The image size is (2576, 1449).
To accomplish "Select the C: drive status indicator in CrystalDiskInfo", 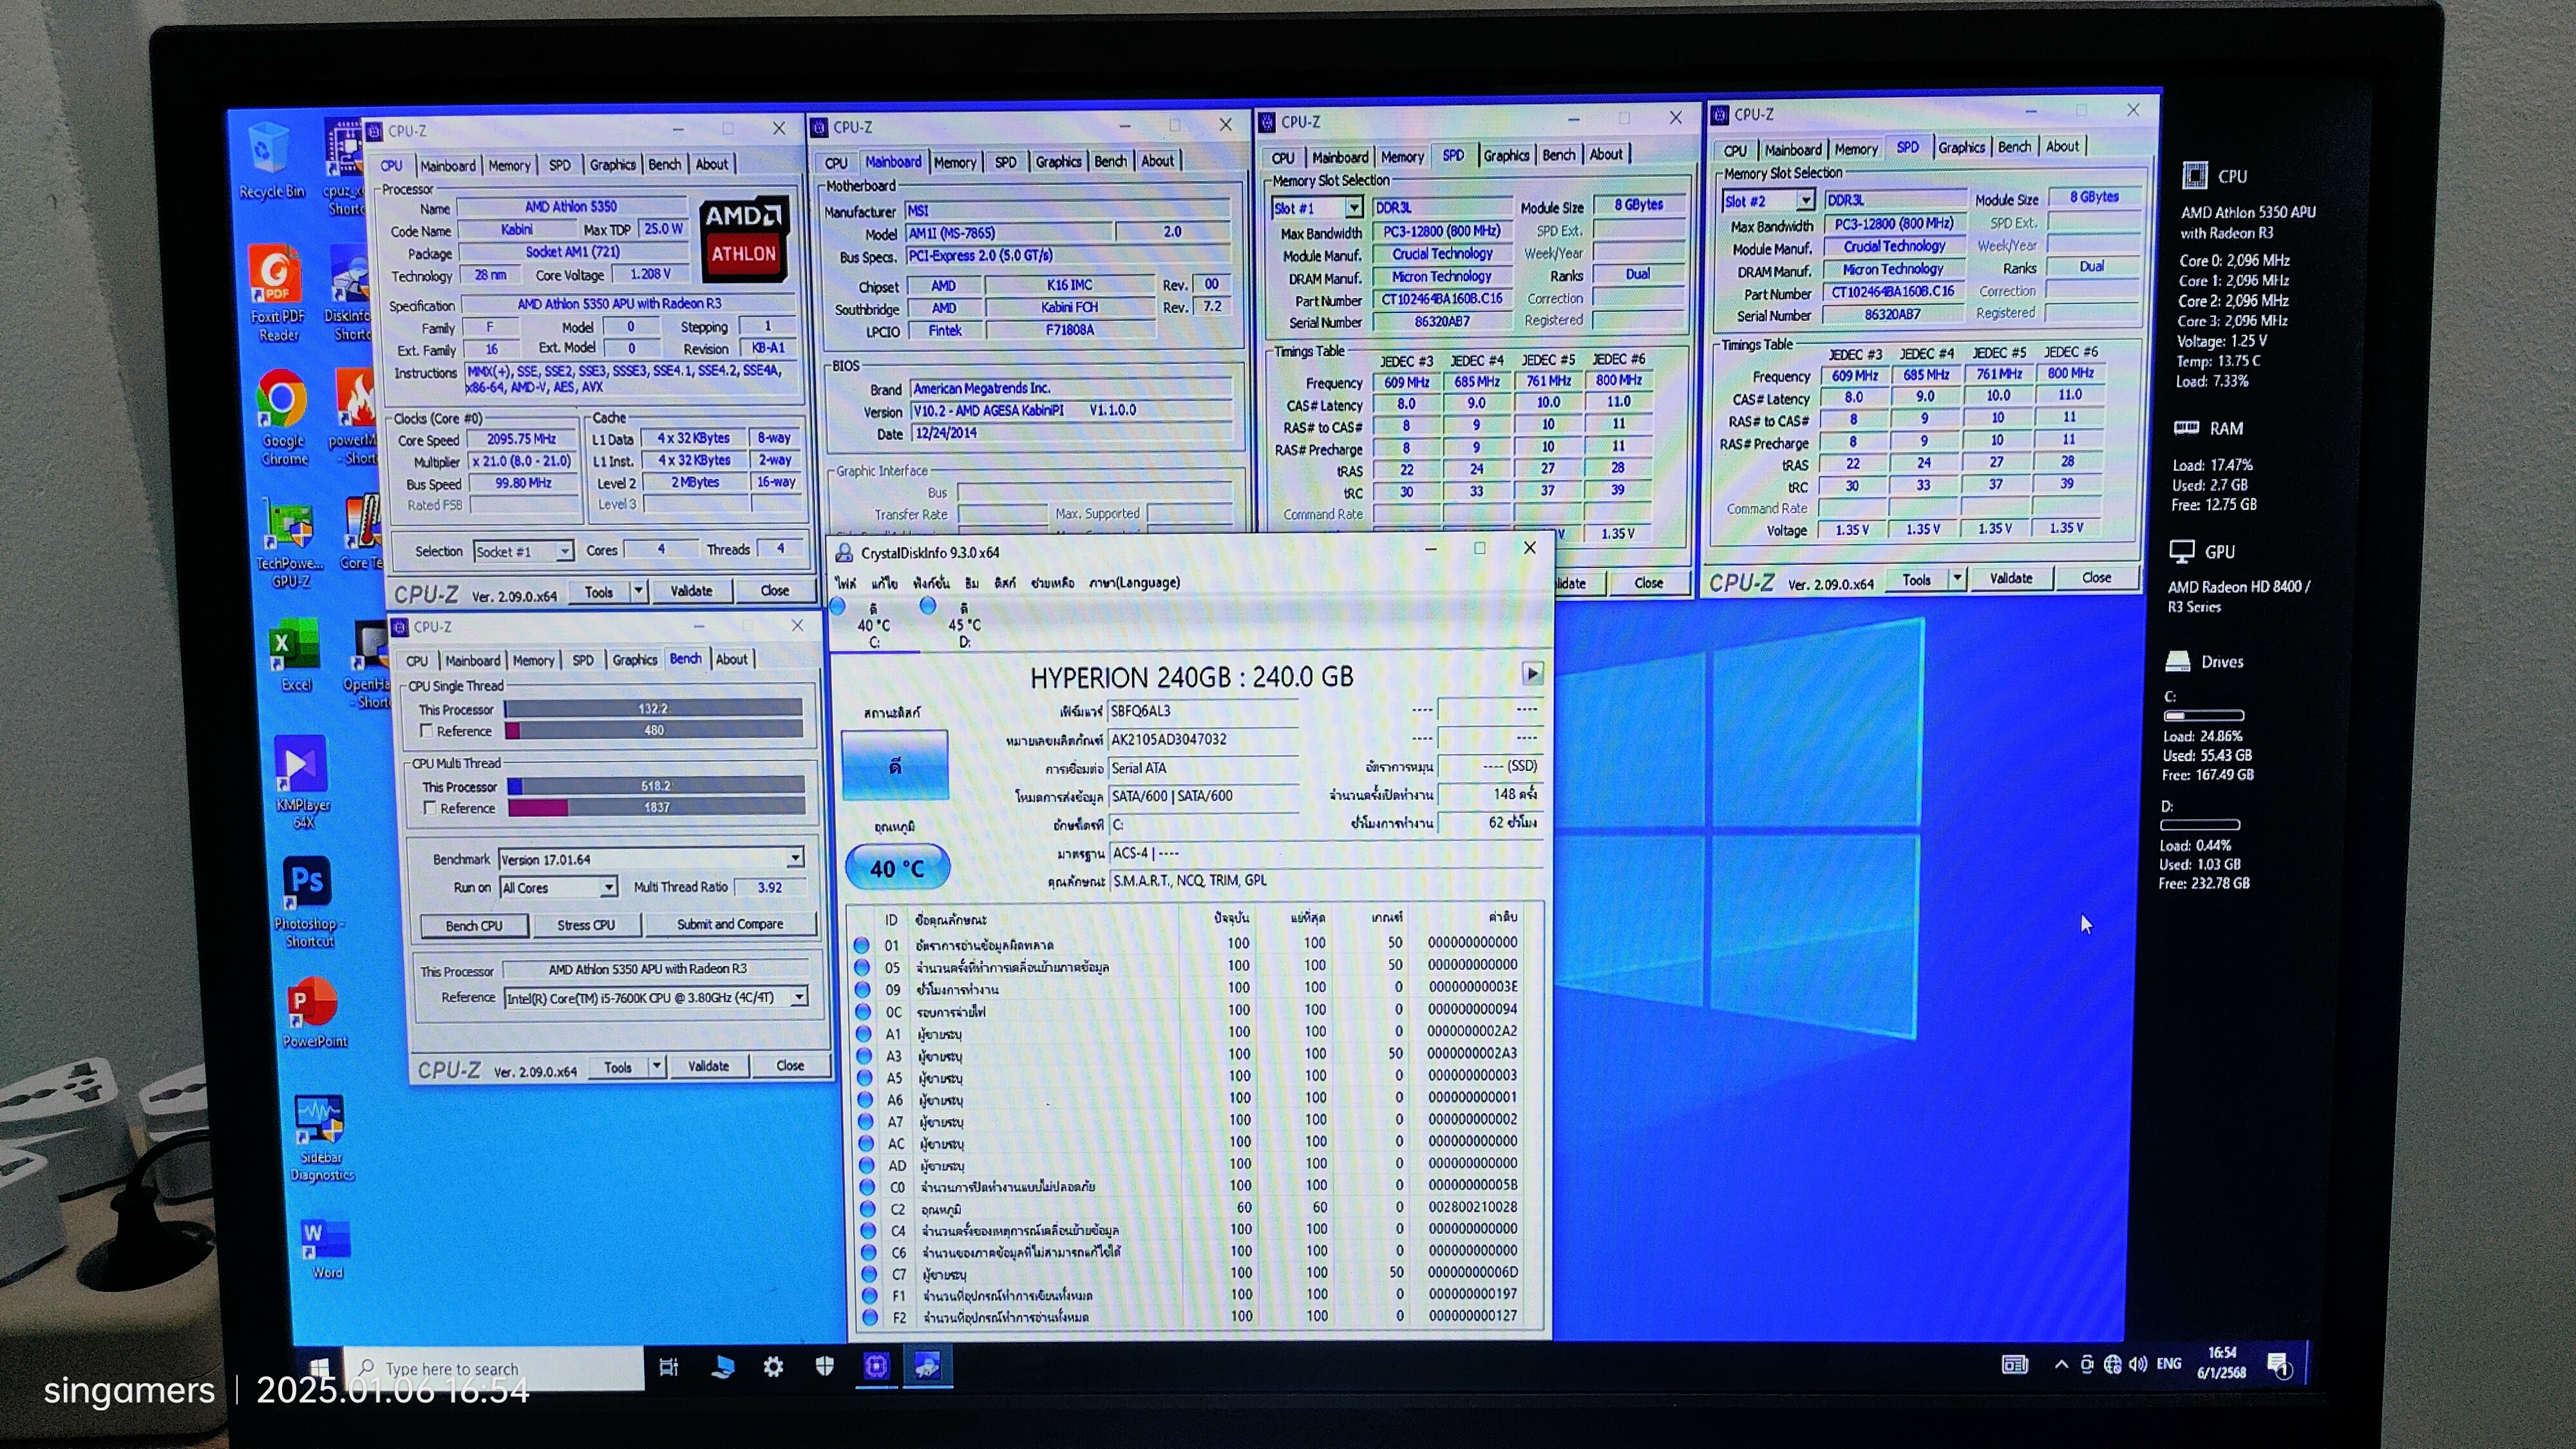I will [x=873, y=624].
